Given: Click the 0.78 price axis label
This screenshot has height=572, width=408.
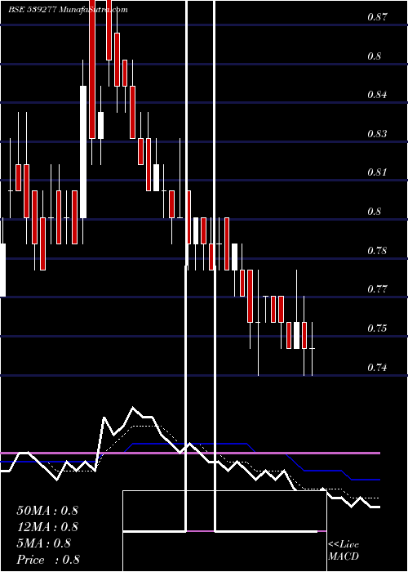Looking at the screenshot, I should pyautogui.click(x=377, y=251).
